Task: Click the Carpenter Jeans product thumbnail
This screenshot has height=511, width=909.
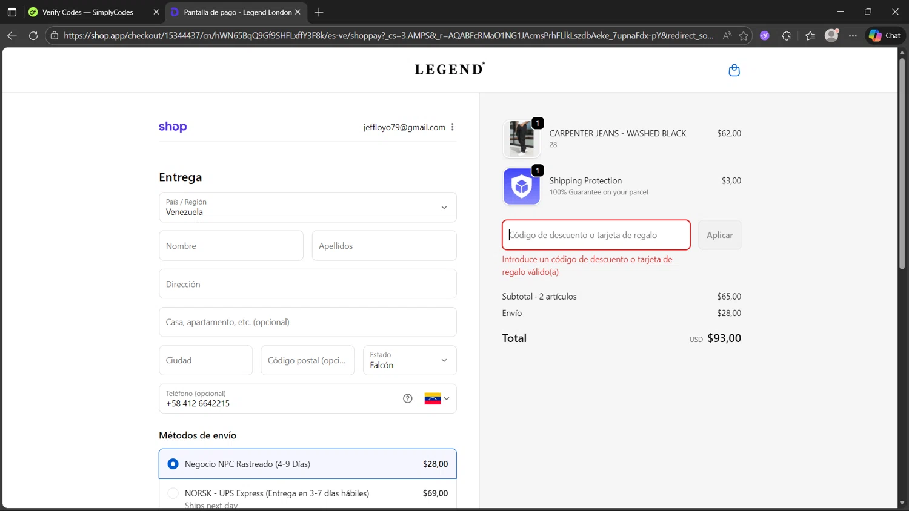Action: point(521,139)
